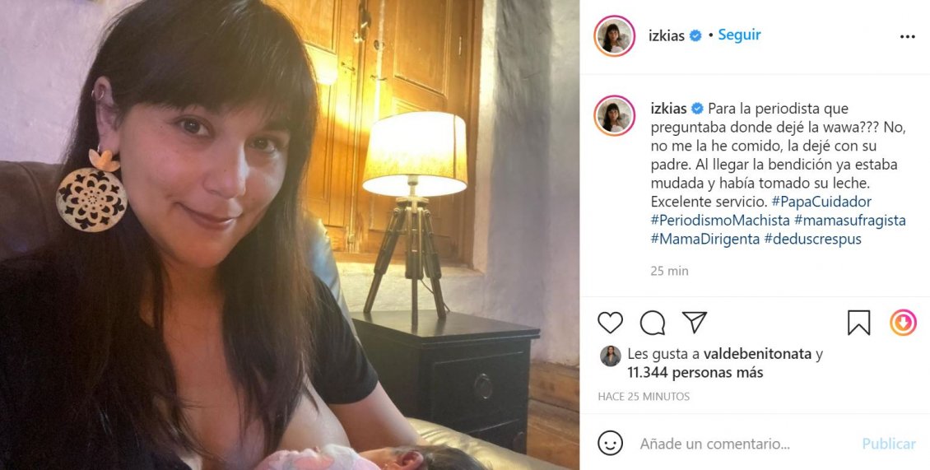This screenshot has height=470, width=930.
Task: Open the #PeriodismoMachista hashtag
Action: [720, 221]
